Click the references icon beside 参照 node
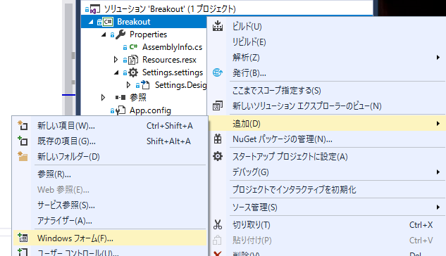This screenshot has width=446, height=256. [x=120, y=98]
